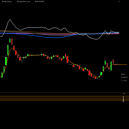Click the "Weekly Charts" title text
This screenshot has width=129, height=129.
pyautogui.click(x=7, y=2)
